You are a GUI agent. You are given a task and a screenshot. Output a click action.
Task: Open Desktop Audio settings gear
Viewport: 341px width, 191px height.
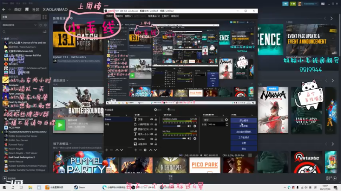[195, 126]
